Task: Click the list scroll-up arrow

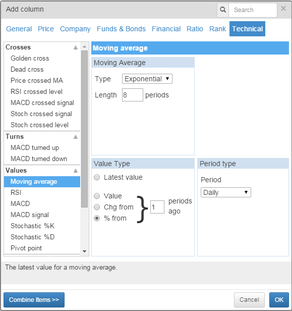Action: click(x=85, y=46)
